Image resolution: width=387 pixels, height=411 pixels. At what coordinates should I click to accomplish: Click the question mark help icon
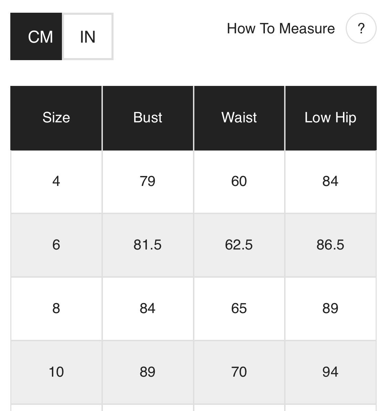[361, 28]
